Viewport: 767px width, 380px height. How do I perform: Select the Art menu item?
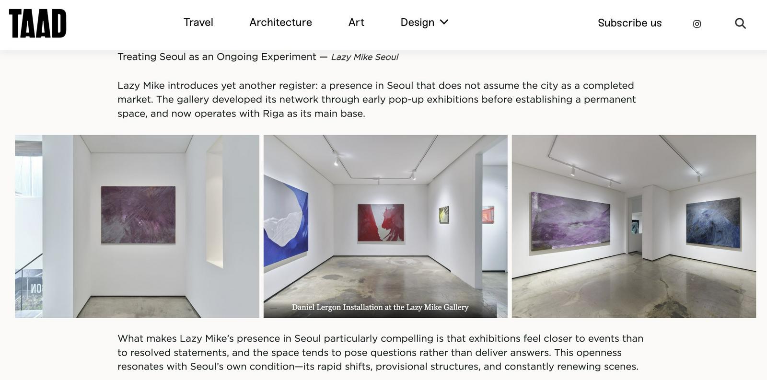(356, 23)
